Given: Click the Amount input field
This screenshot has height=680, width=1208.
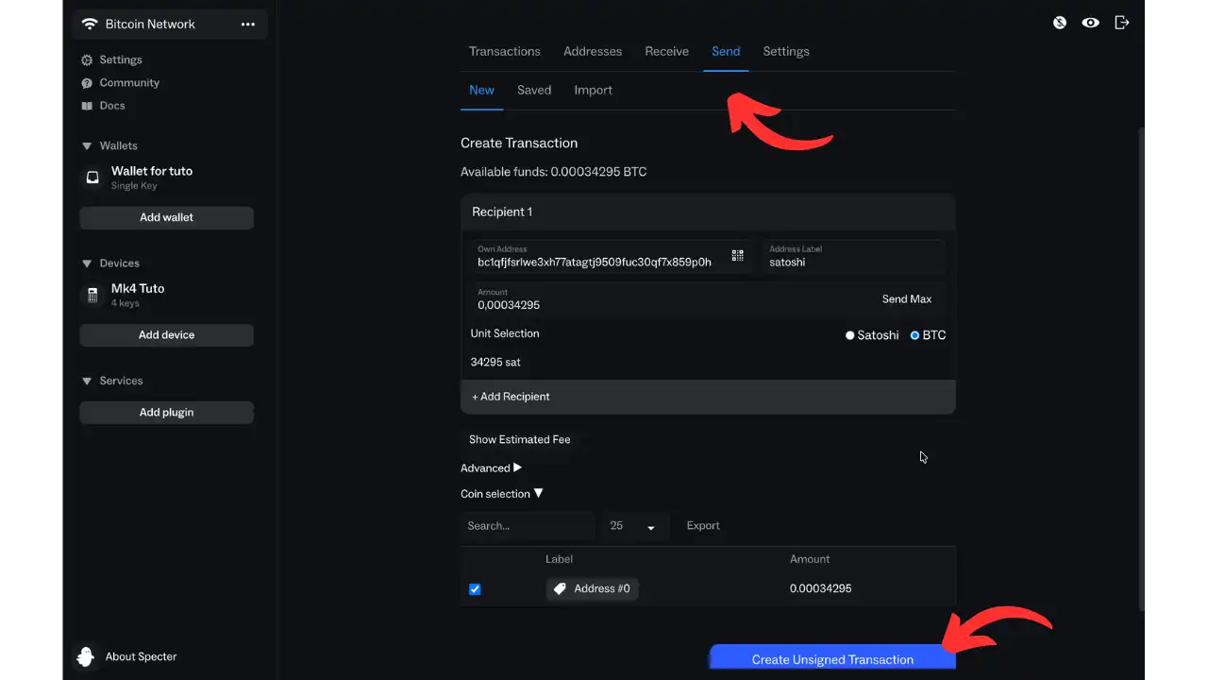Looking at the screenshot, I should pyautogui.click(x=670, y=299).
